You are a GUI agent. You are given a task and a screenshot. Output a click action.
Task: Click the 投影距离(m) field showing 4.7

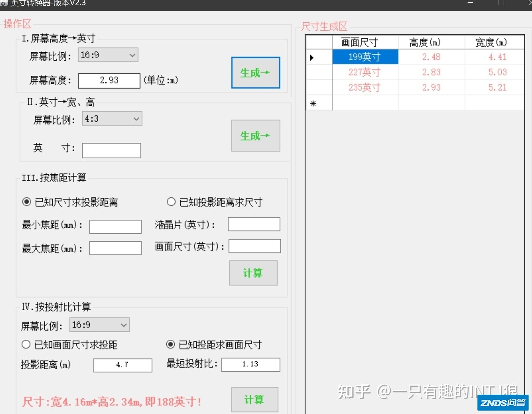point(122,365)
